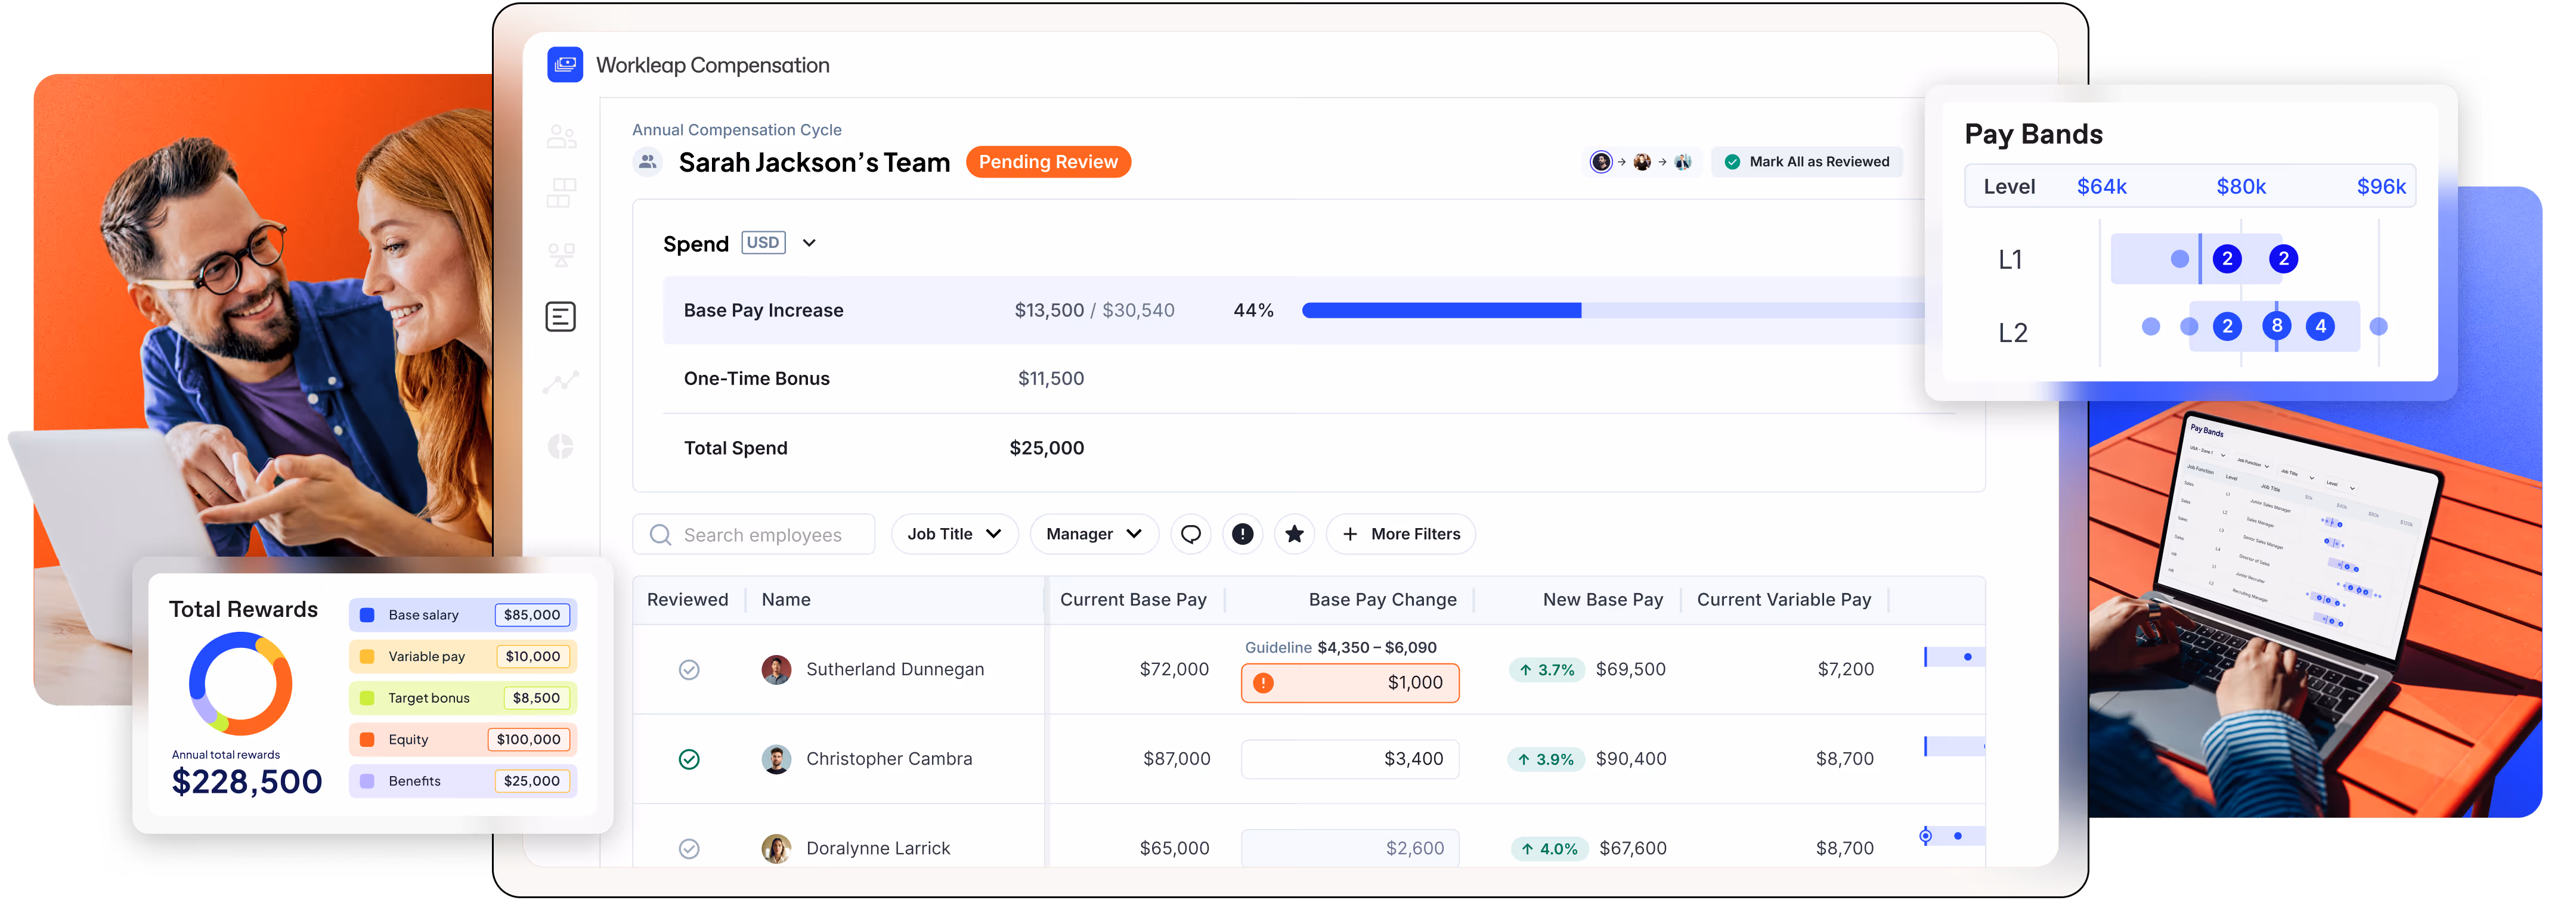
Task: Filter employees by alert exclamation icon
Action: coord(1242,534)
